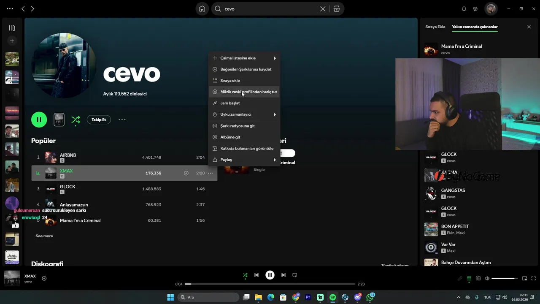Open 'cevo' artist link in player bar

28,282
